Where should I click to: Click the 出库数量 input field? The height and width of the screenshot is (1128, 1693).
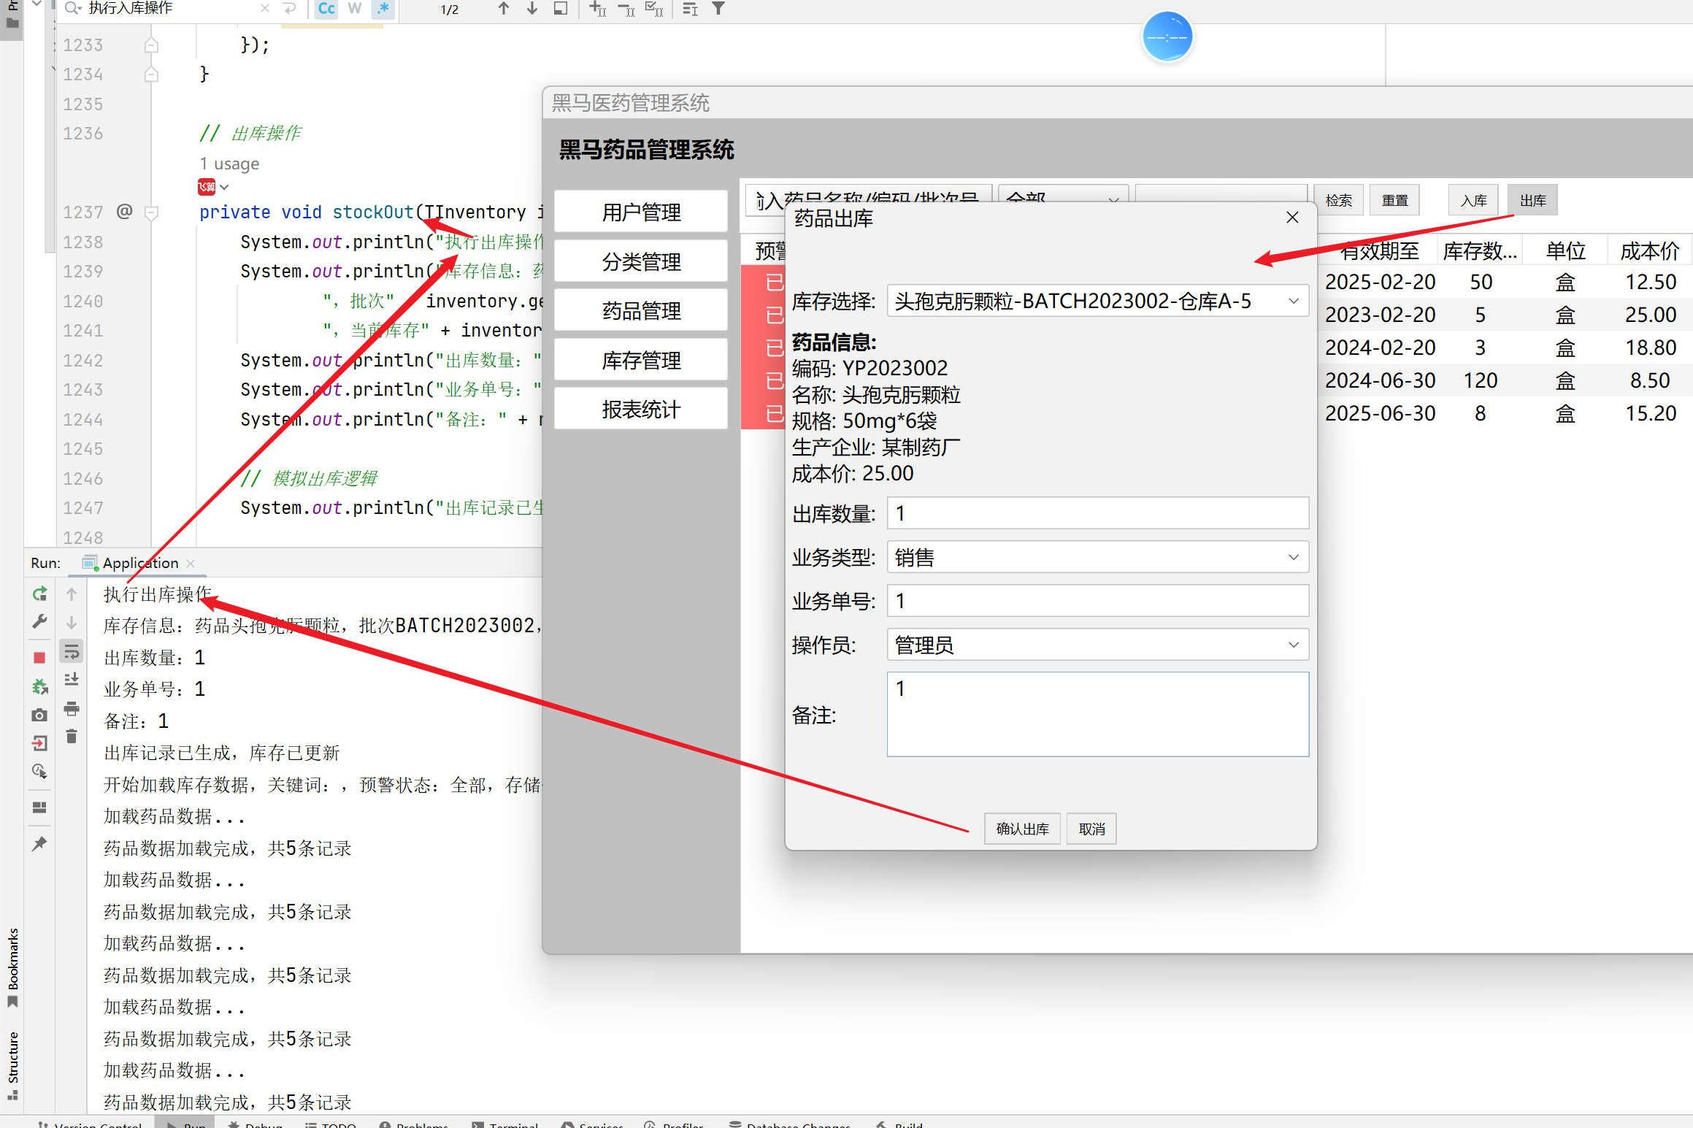(1097, 514)
